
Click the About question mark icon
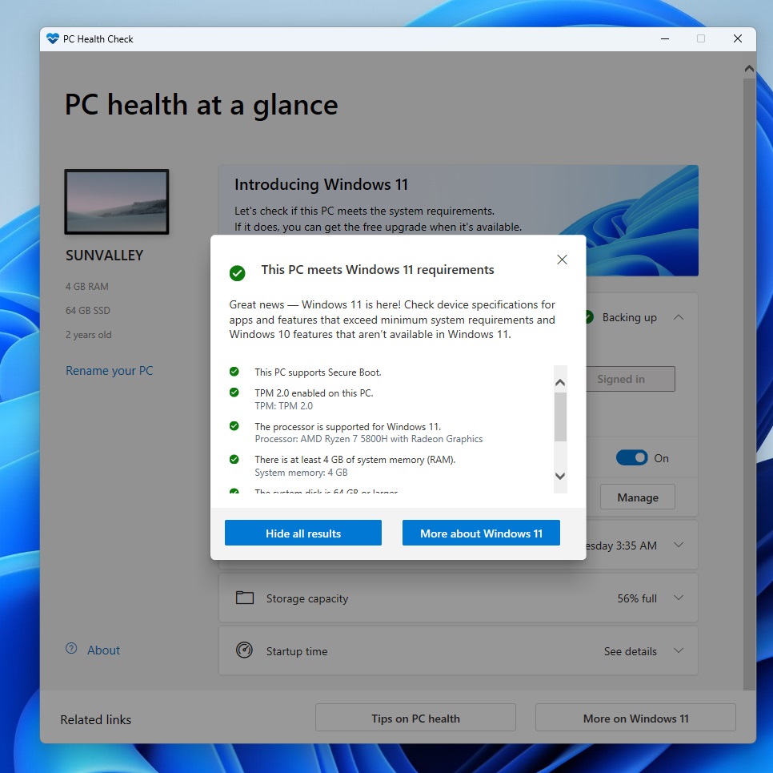(70, 650)
